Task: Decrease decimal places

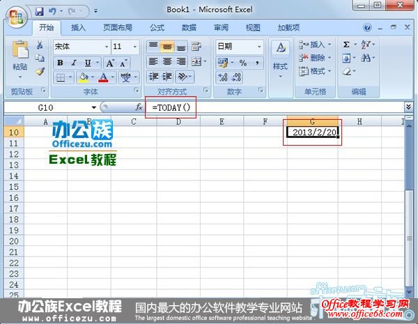Action: point(236,77)
